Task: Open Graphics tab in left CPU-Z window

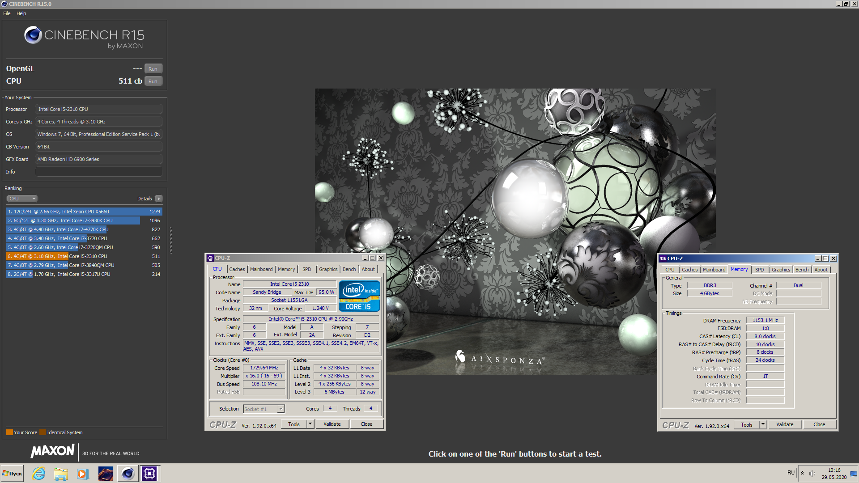Action: 328,269
